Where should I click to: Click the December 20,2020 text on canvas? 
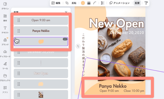(x=127, y=33)
